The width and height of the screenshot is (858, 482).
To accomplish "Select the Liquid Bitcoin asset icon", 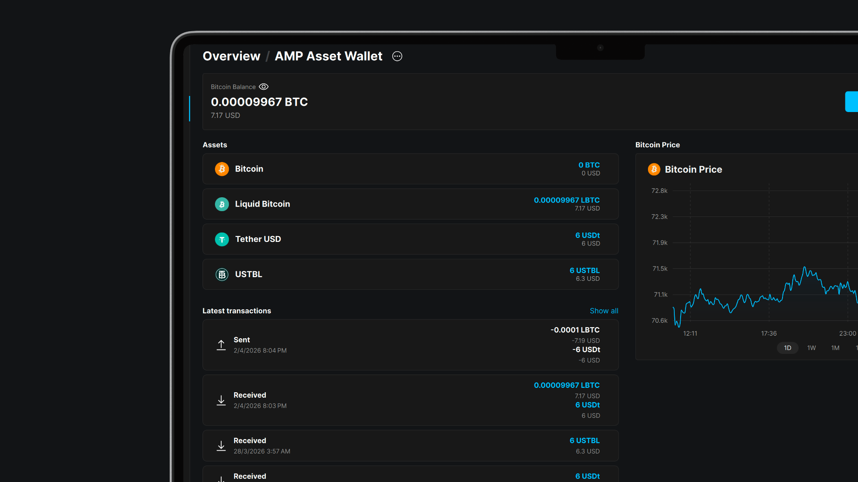I will pos(222,204).
